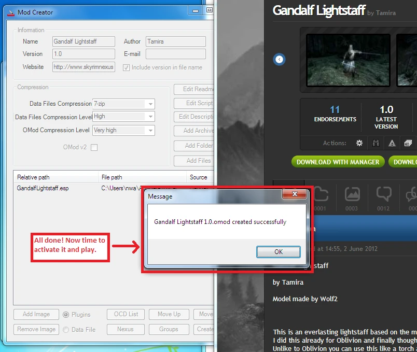
Task: Enable the OMod v2 checkbox
Action: (x=94, y=147)
